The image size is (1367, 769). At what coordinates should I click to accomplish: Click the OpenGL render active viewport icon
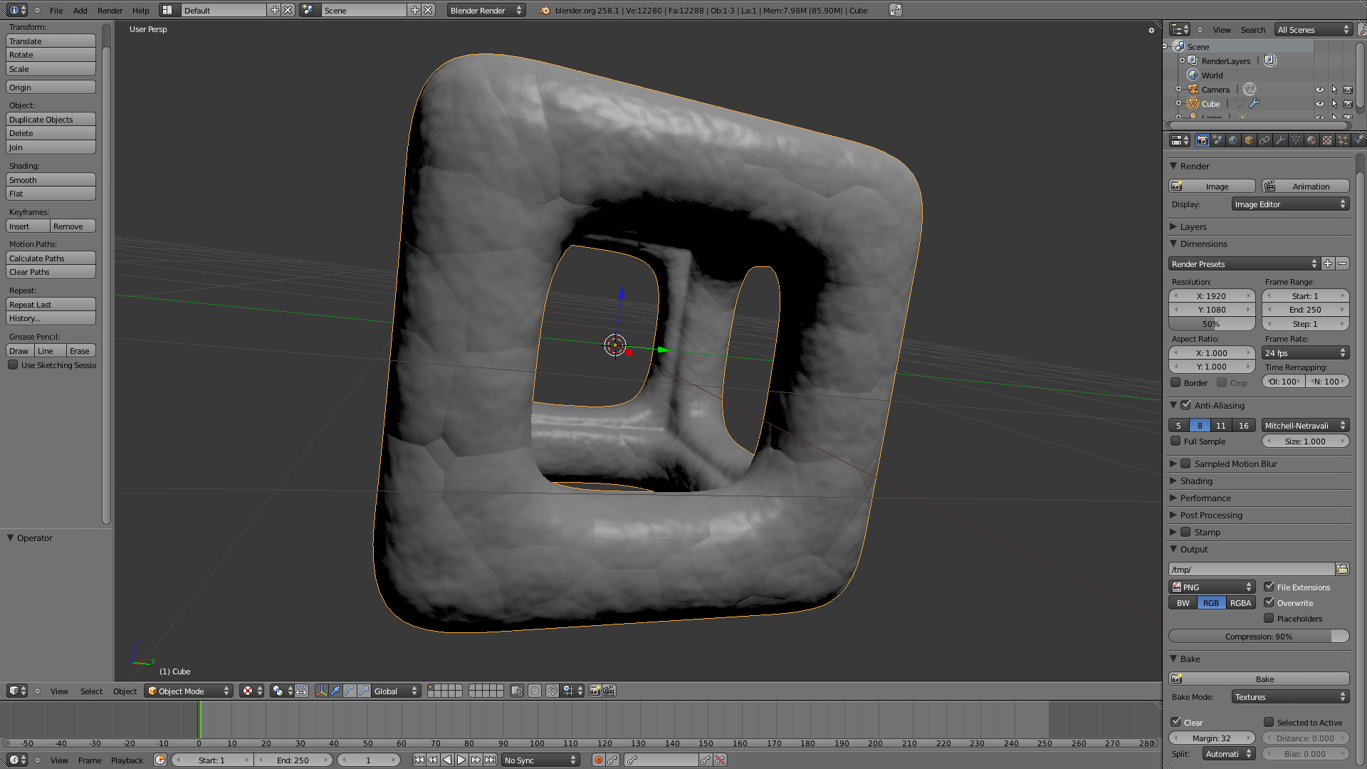coord(595,691)
